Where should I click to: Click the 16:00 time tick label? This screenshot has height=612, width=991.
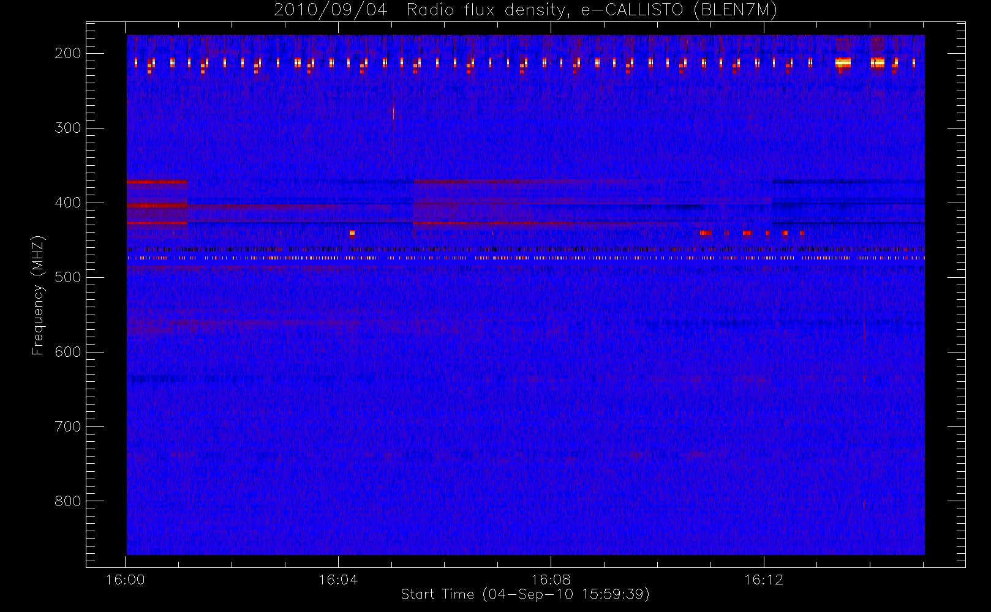[x=126, y=580]
